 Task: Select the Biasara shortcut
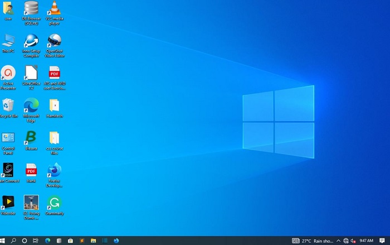click(31, 140)
